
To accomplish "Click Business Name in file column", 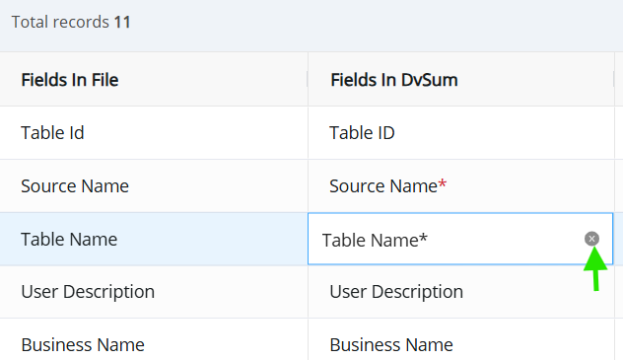I will click(x=83, y=345).
